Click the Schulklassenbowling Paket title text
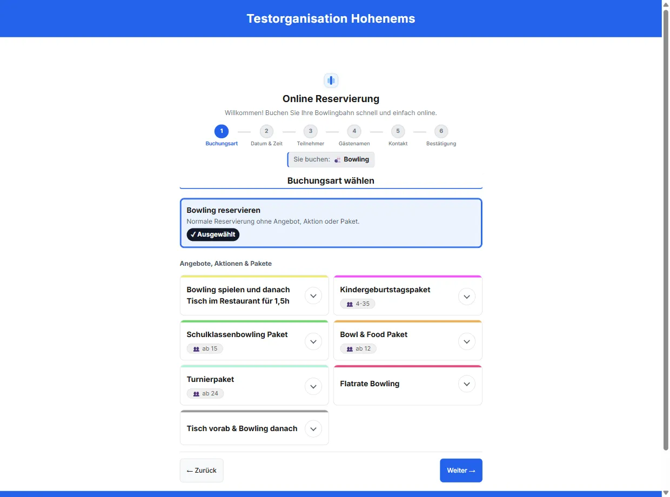670x497 pixels. (x=237, y=334)
